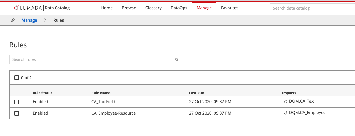Check the CA_Tax-Field rule checkbox
355x136 pixels.
17,102
